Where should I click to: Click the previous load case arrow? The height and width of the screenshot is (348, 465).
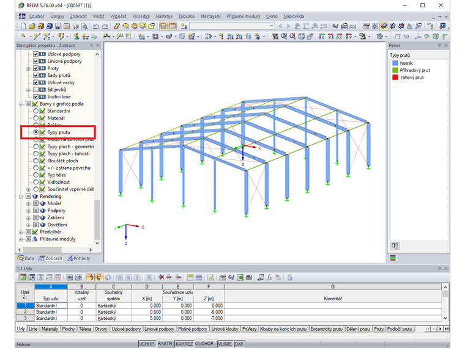(280, 26)
